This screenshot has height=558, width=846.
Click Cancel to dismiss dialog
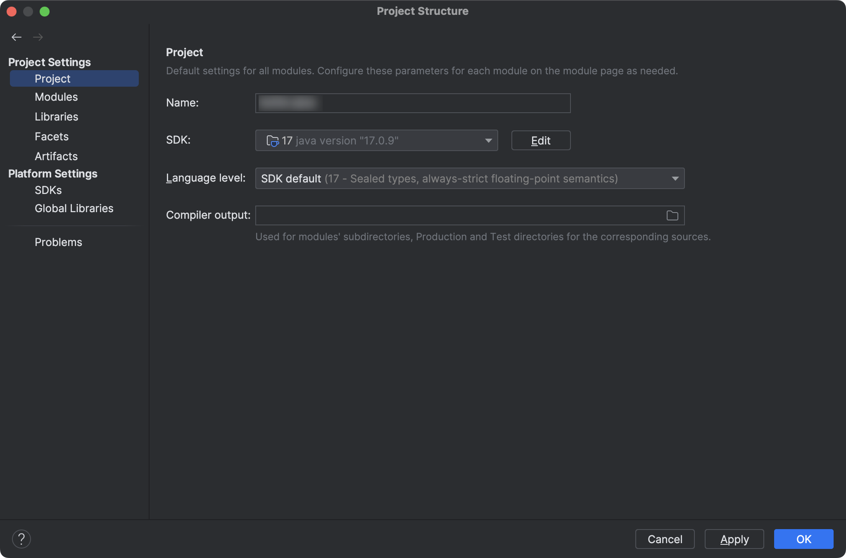click(x=665, y=539)
